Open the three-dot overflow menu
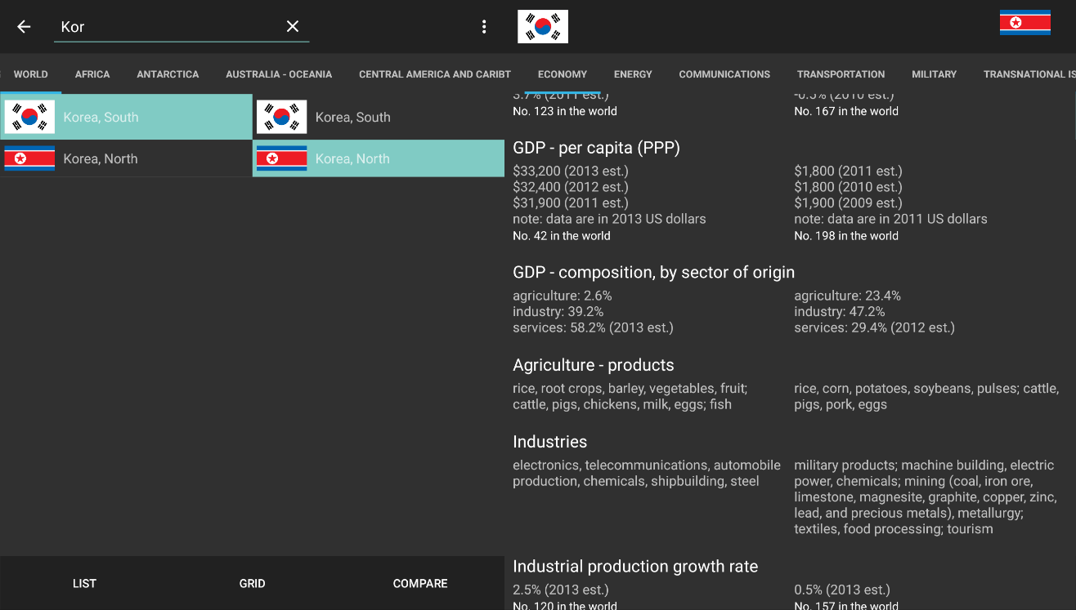Viewport: 1076px width, 610px height. coord(484,27)
